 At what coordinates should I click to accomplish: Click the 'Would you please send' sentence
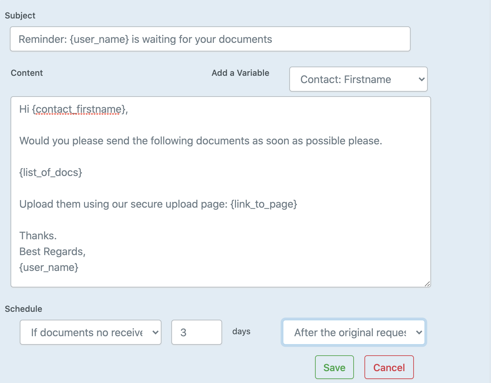pos(201,141)
